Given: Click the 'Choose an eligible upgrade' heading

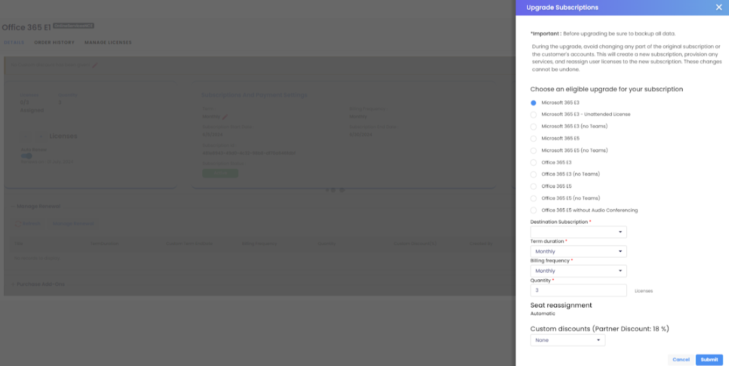Looking at the screenshot, I should [x=607, y=89].
